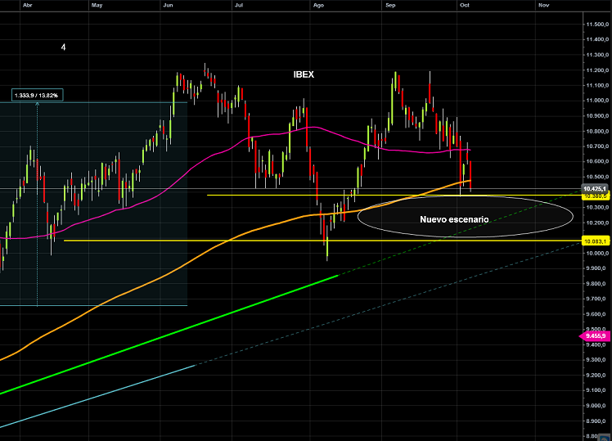Click the 11.500,0 price scale label
Image resolution: width=612 pixels, height=441 pixels.
tap(595, 24)
